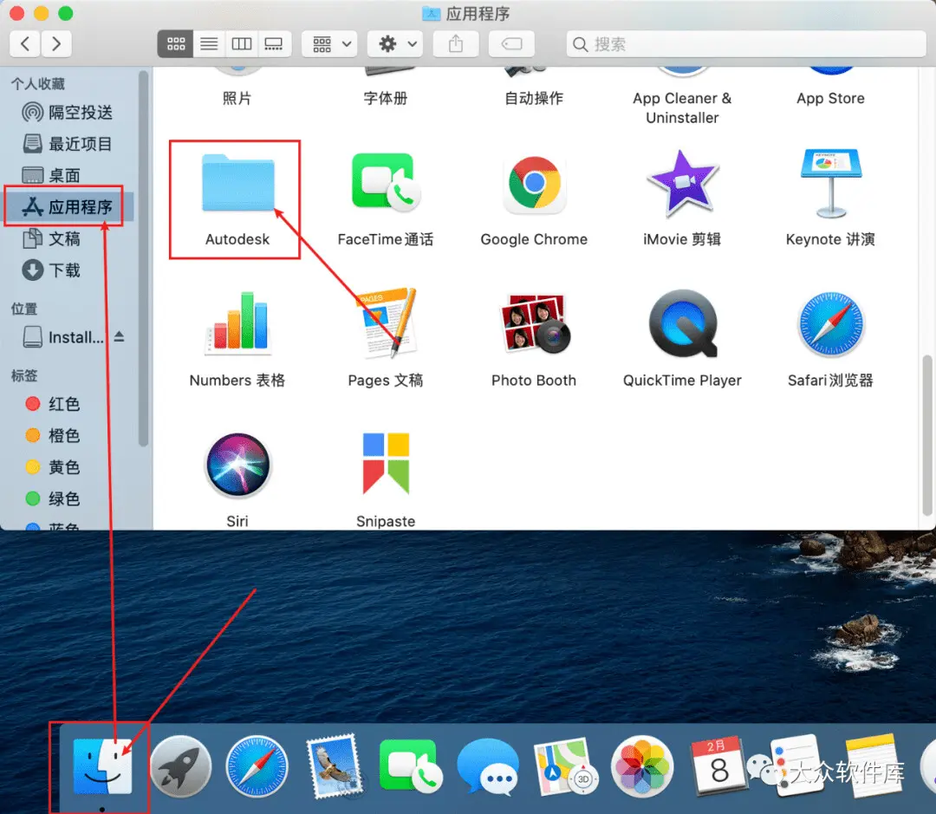Open Launchpad from the Dock
The image size is (936, 814).
tap(180, 767)
